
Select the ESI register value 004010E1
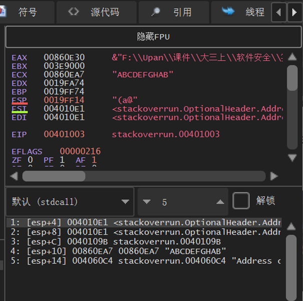[x=64, y=109]
